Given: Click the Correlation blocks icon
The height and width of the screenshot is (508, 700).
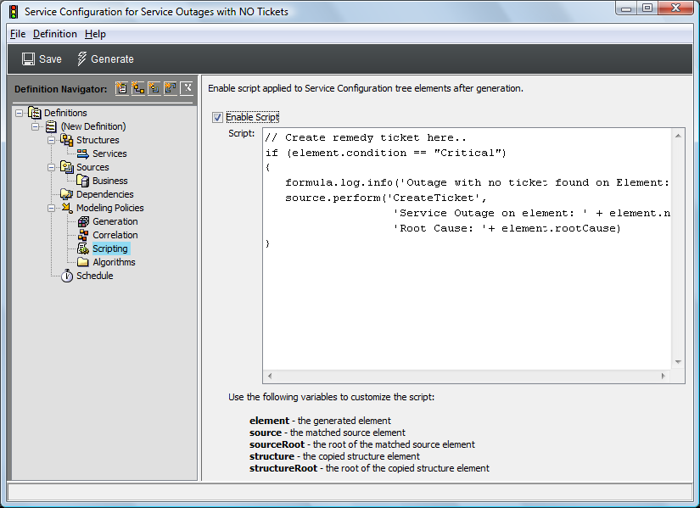Looking at the screenshot, I should pos(83,235).
